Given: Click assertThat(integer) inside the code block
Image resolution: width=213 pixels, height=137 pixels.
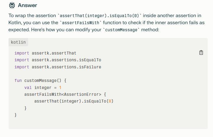Looking at the screenshot, I should pyautogui.click(x=58, y=101).
